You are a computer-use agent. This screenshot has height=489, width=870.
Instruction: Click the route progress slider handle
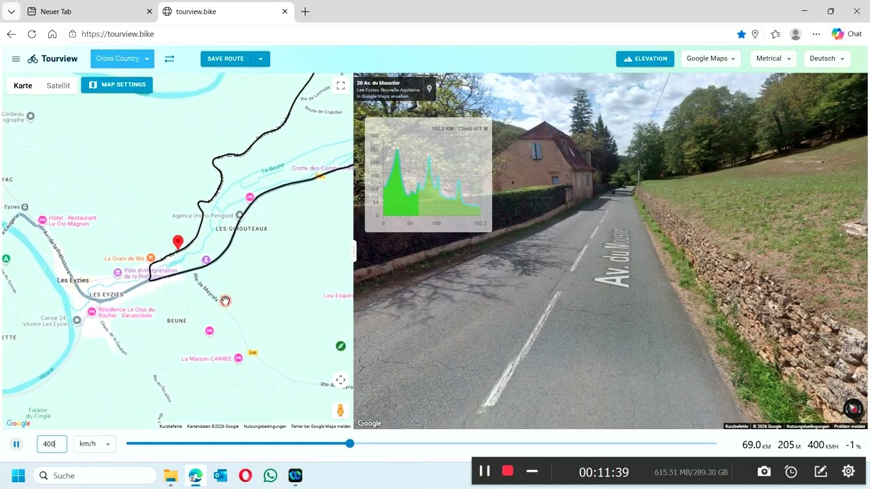point(349,443)
